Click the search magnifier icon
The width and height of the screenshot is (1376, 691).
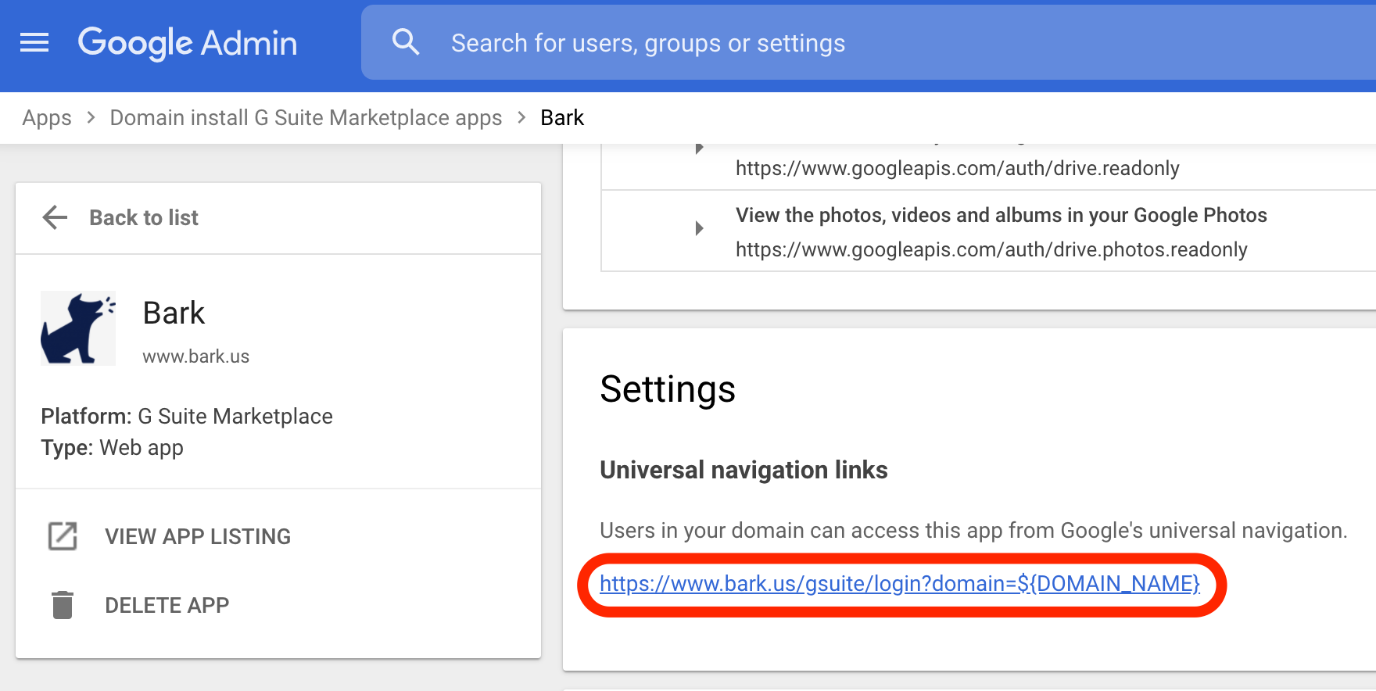pos(406,42)
